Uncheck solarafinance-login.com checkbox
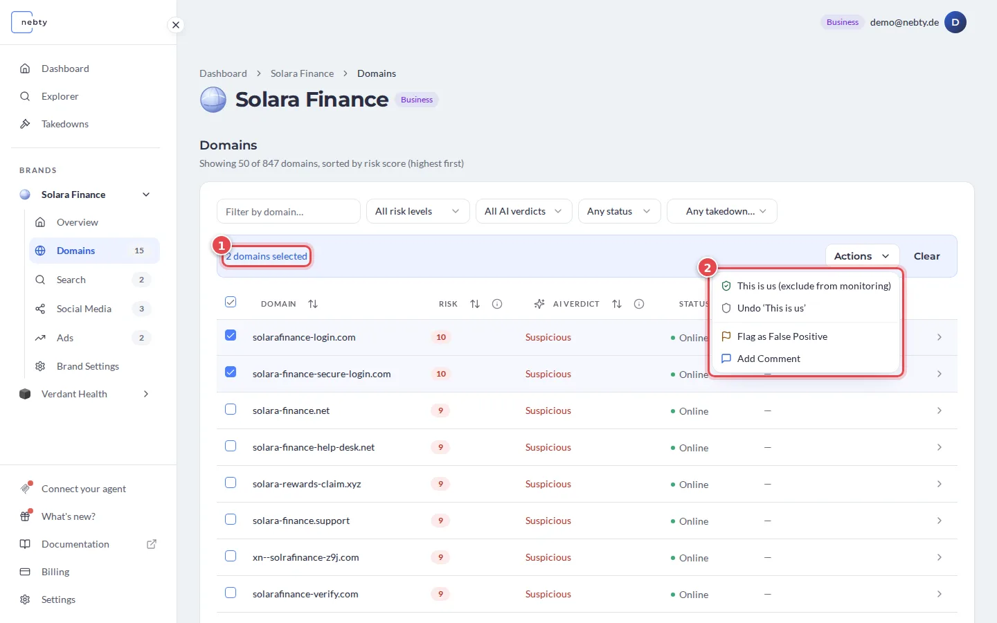 tap(231, 335)
